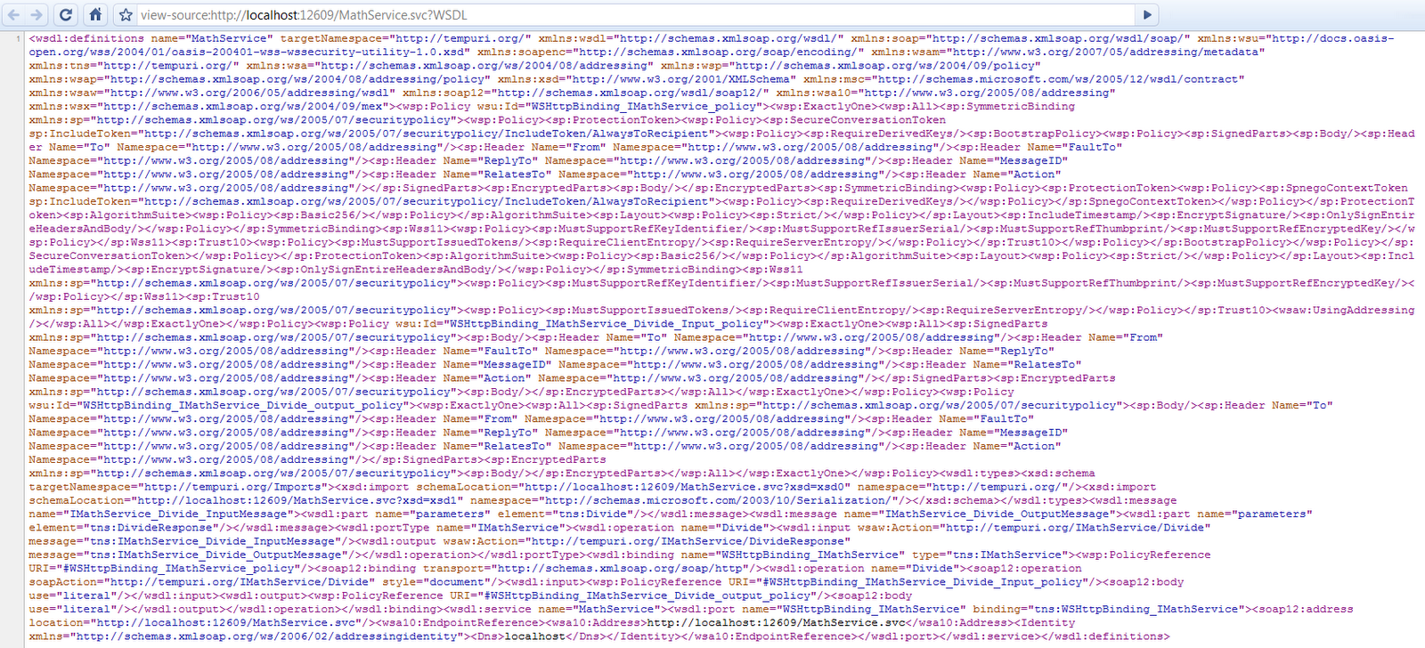This screenshot has width=1425, height=648.
Task: Click the xmlns:soap= namespace declaration
Action: click(1021, 38)
